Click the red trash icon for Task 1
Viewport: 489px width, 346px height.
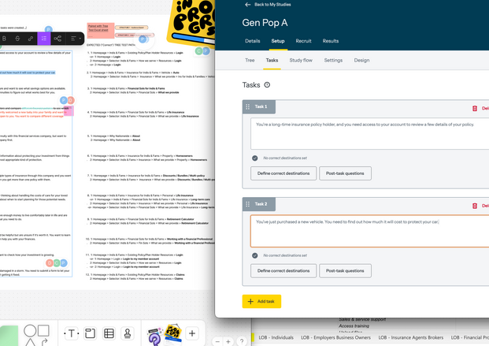tap(475, 108)
